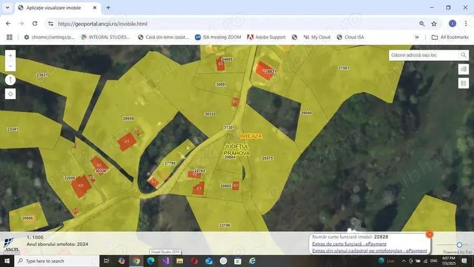Select the Aplicație vizualizare imobile tab
The image size is (474, 267).
tap(57, 8)
